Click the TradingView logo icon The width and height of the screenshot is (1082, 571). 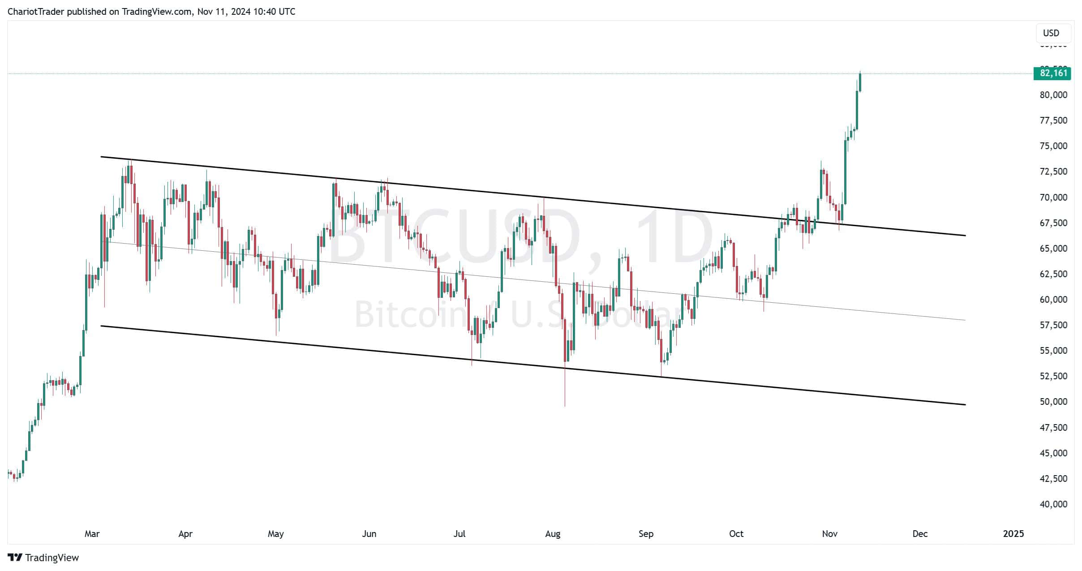[15, 558]
